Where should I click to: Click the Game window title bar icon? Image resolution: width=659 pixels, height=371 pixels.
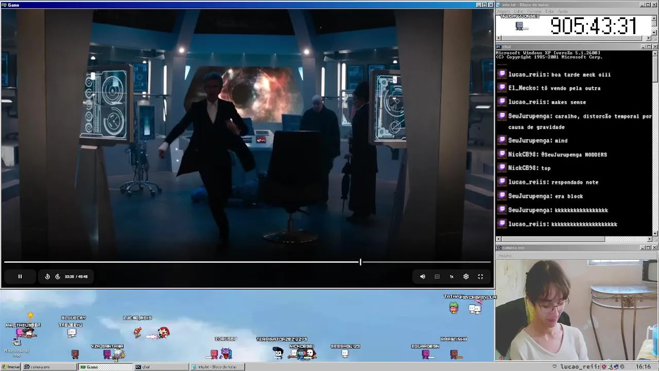click(x=4, y=5)
